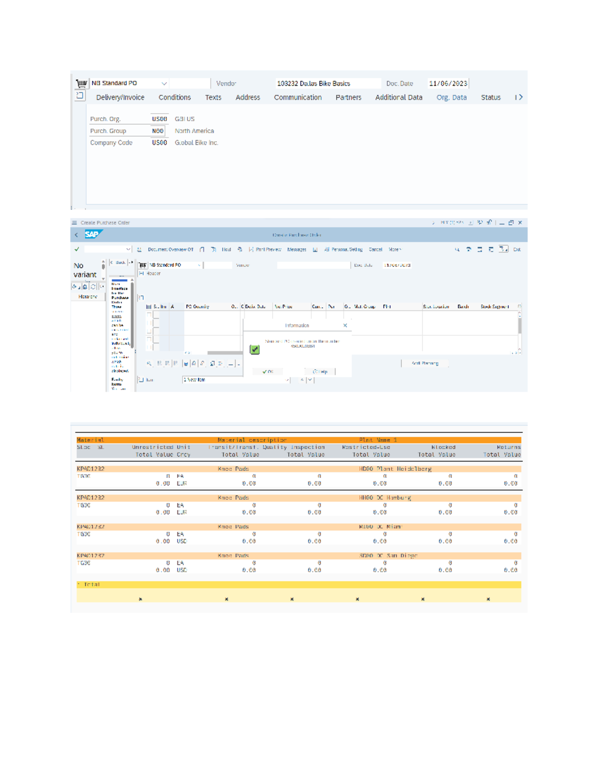Click Cancel in the SAP toolbar

point(375,249)
